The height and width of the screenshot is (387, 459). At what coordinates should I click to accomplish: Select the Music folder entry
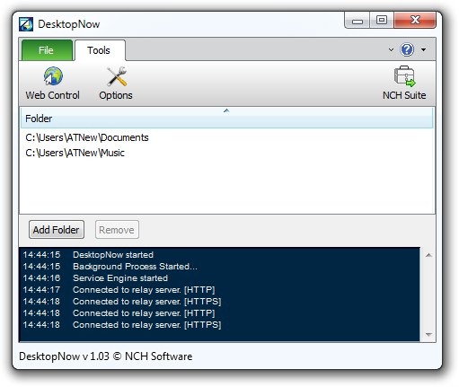pos(75,153)
